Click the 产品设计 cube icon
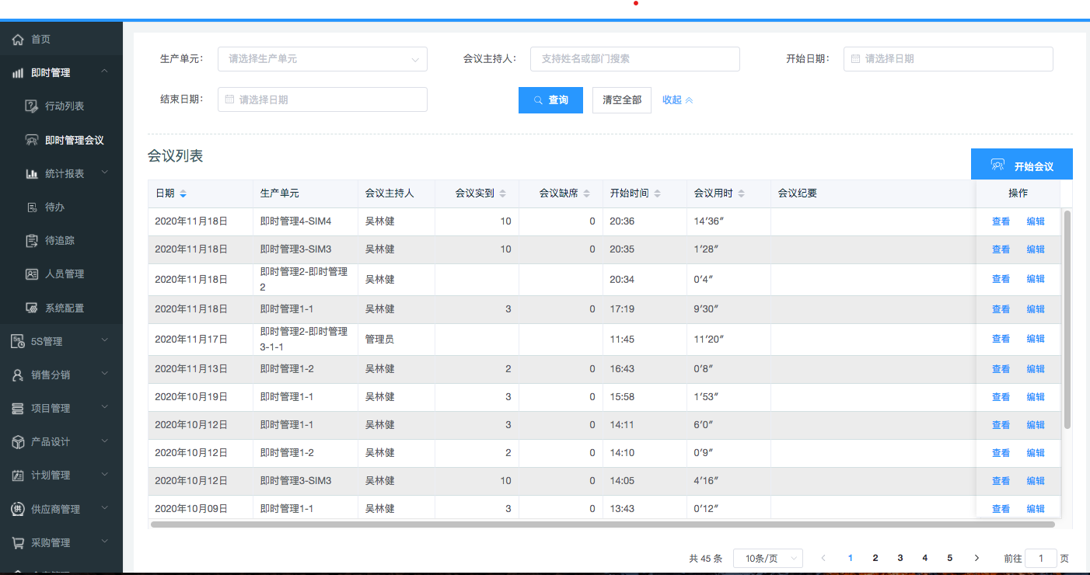 17,442
